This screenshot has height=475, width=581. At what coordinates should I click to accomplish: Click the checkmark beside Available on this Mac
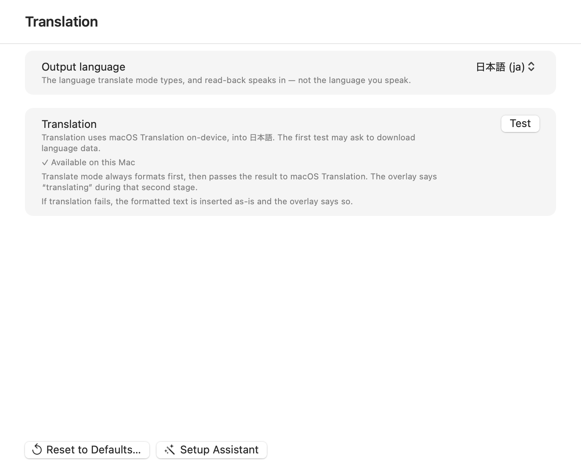pos(45,162)
